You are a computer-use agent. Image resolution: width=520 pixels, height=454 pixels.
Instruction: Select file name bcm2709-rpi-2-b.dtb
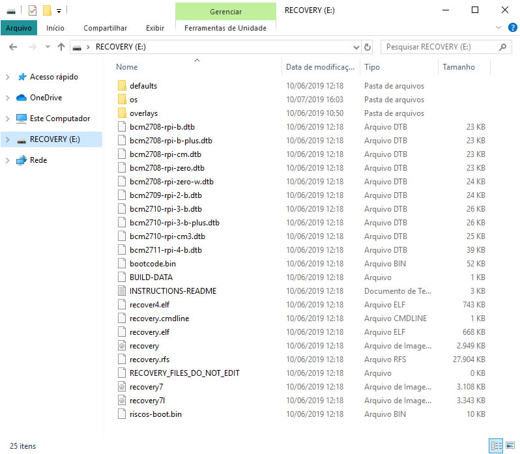click(166, 195)
